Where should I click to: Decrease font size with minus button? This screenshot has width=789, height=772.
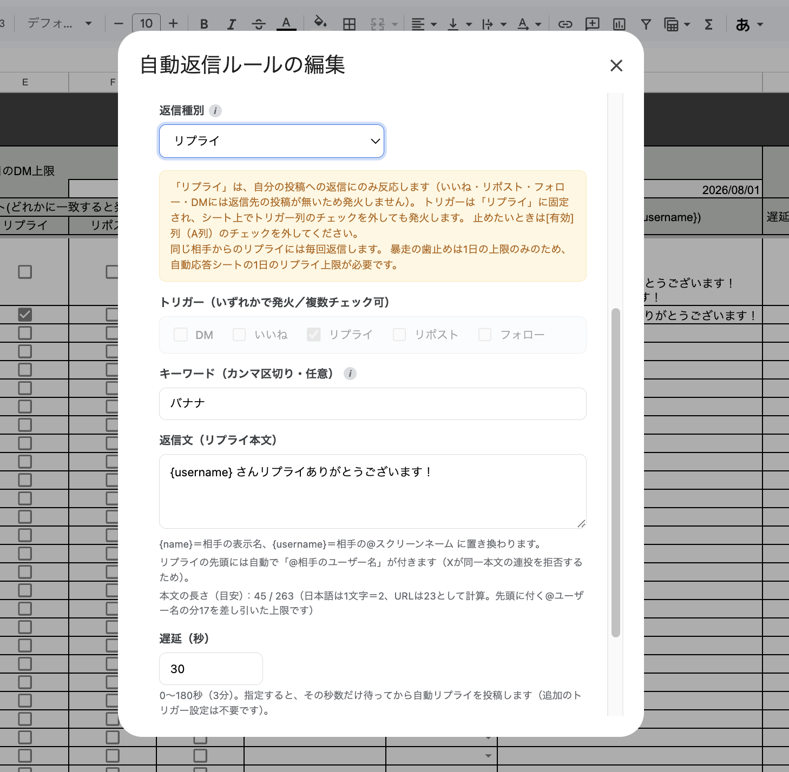click(x=119, y=24)
